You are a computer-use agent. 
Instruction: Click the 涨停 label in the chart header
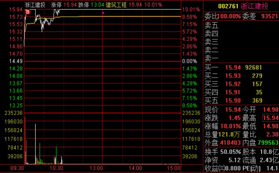coord(56,5)
